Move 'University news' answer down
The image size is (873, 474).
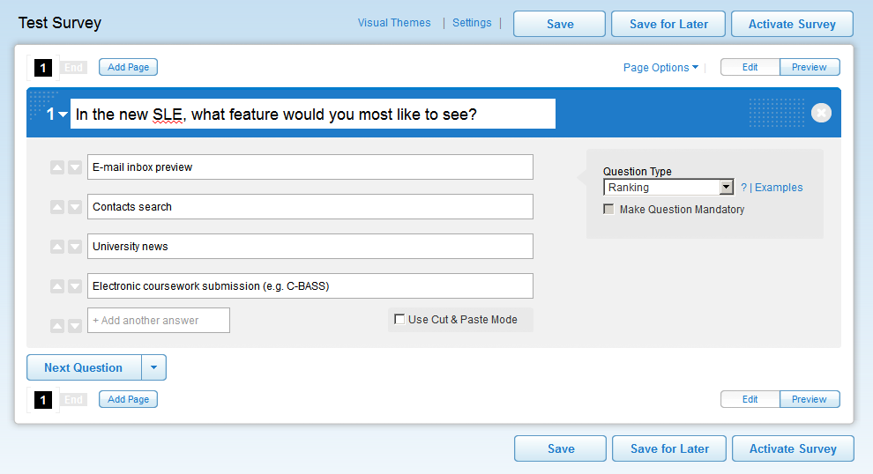point(75,247)
